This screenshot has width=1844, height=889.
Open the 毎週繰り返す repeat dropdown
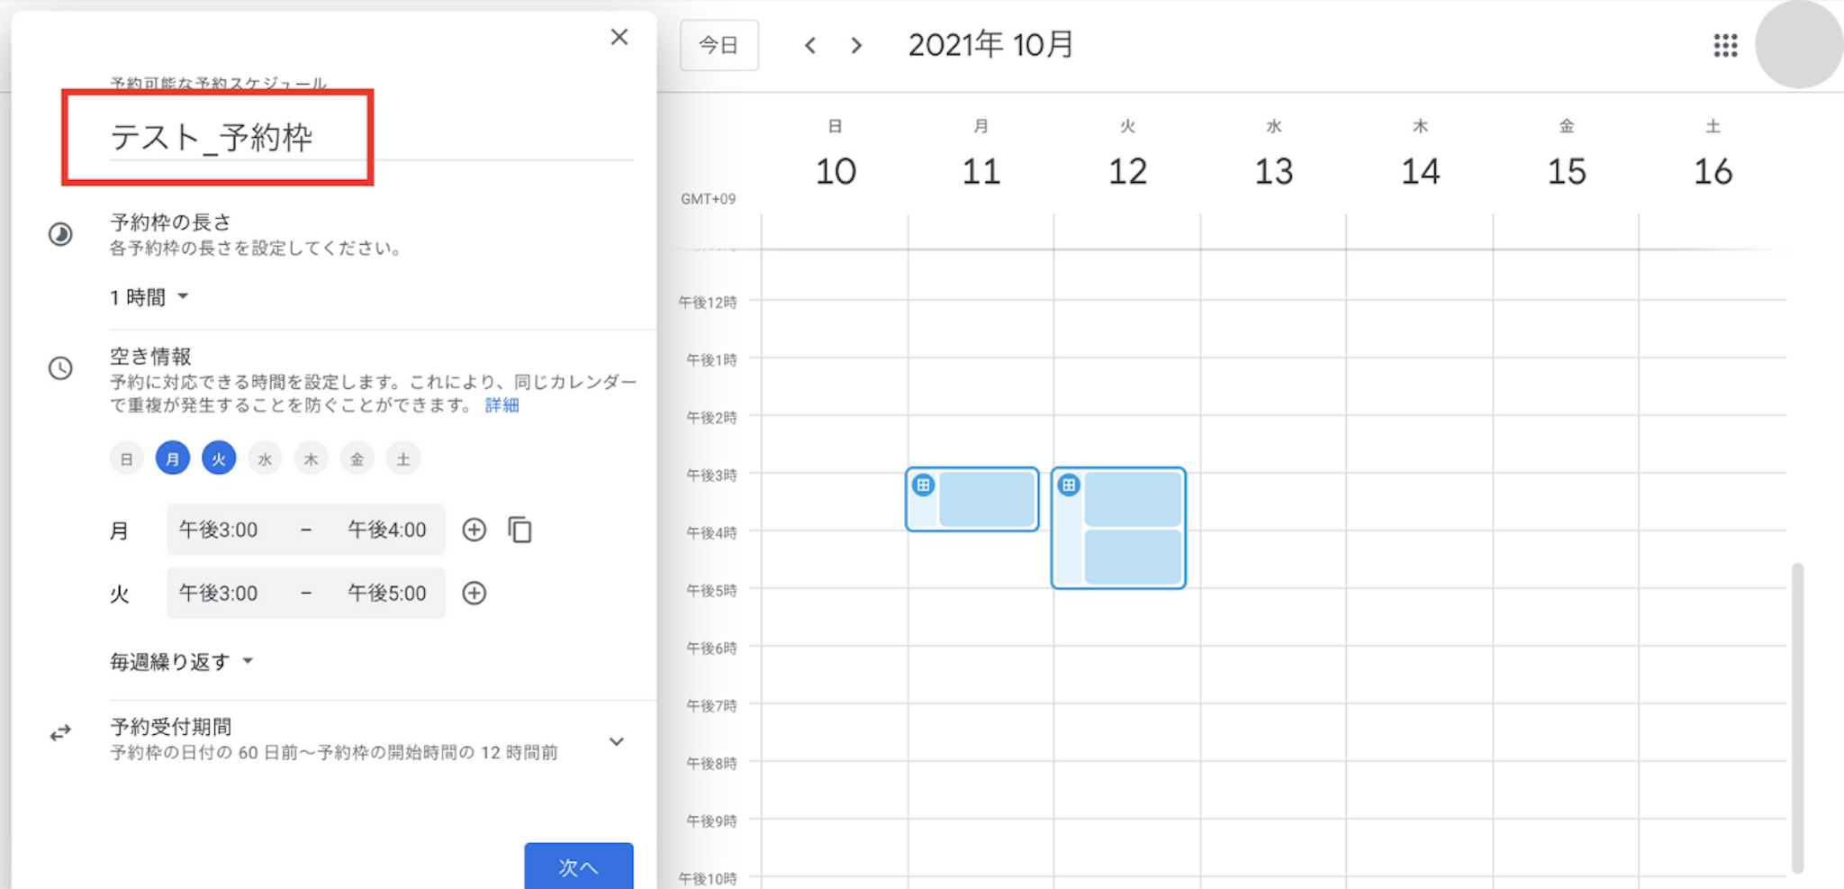point(181,662)
